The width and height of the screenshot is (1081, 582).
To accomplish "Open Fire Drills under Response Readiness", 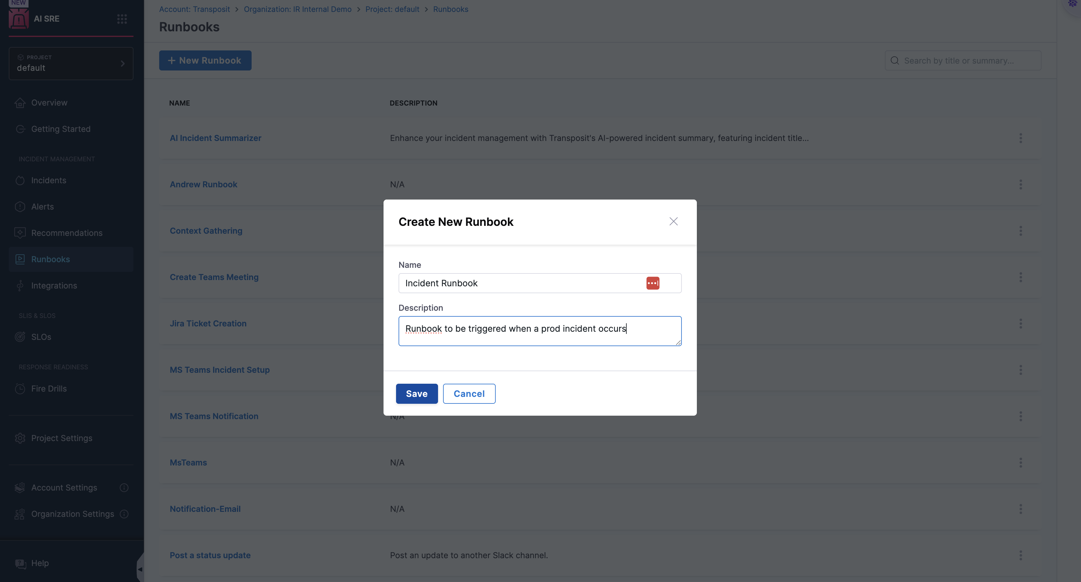I will click(x=49, y=388).
